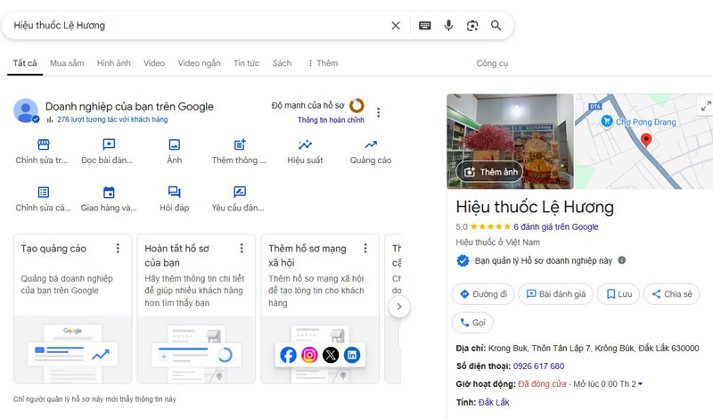Image resolution: width=713 pixels, height=419 pixels.
Task: Open the on-screen keyboard icon
Action: 425,26
